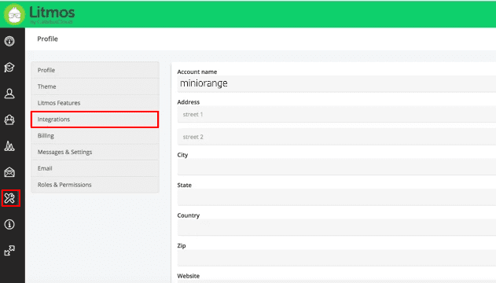The height and width of the screenshot is (283, 496).
Task: Open the Teams group icon
Action: point(9,119)
